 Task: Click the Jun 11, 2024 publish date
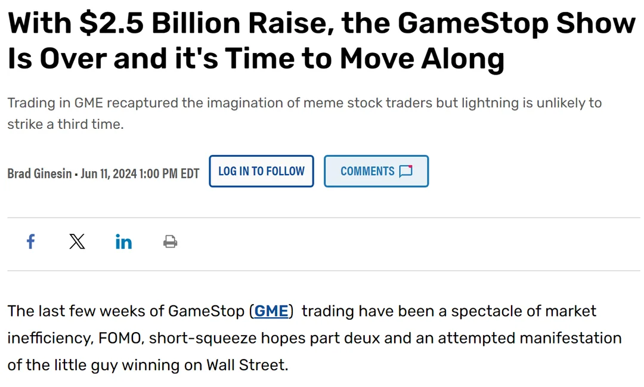(x=109, y=174)
